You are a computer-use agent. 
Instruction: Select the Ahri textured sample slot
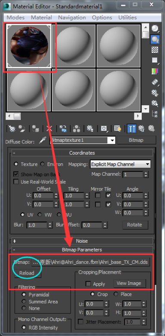pyautogui.click(x=29, y=46)
